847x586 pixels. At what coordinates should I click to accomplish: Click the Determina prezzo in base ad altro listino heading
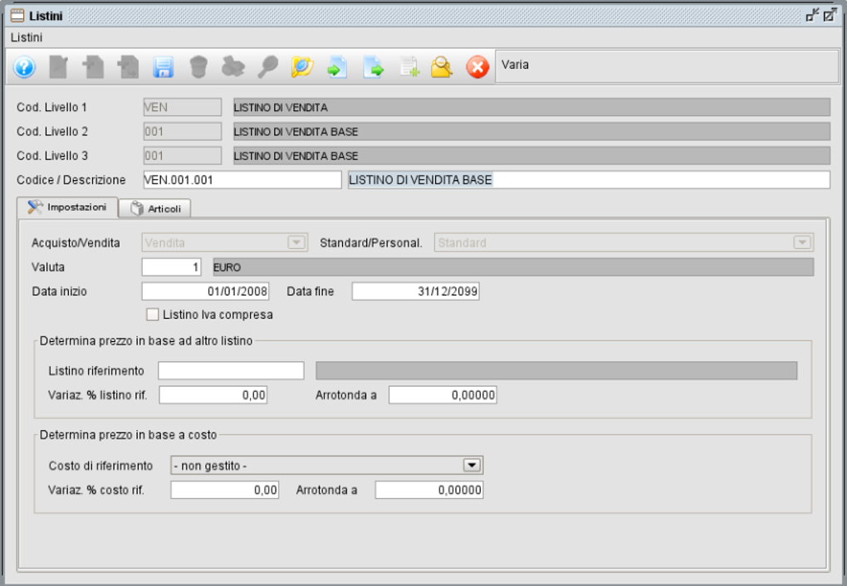click(x=146, y=341)
